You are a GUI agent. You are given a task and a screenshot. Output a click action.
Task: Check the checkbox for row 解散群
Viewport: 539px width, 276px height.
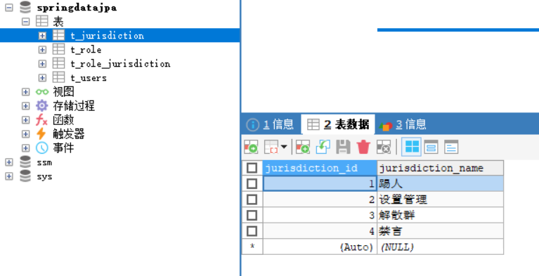252,215
